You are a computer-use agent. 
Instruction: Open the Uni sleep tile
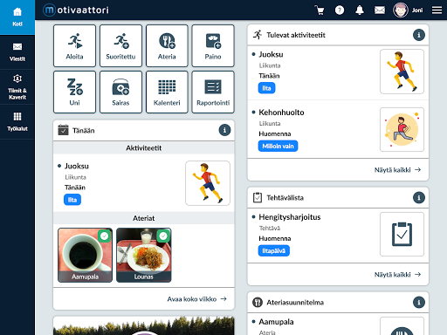point(74,92)
